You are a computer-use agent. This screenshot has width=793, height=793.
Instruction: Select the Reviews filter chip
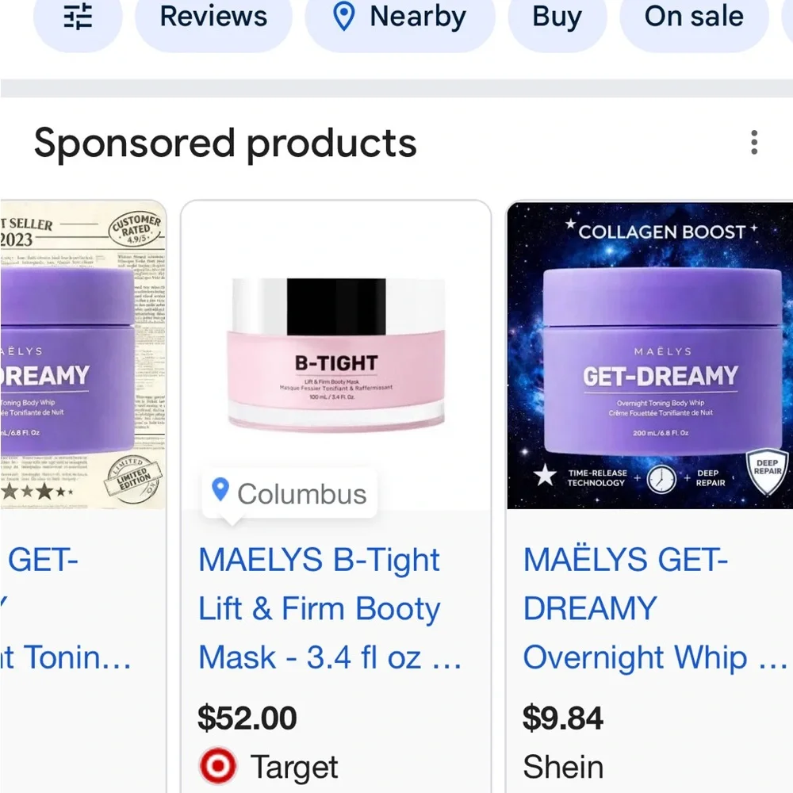tap(213, 17)
